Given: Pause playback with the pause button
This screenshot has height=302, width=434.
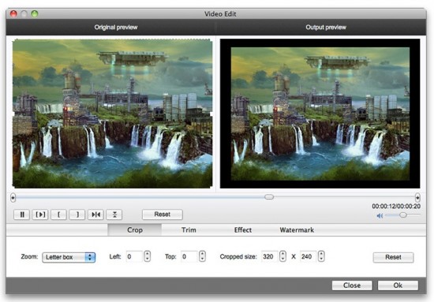Looking at the screenshot, I should (x=22, y=214).
